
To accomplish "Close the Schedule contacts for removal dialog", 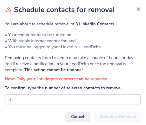I will pyautogui.click(x=138, y=9).
